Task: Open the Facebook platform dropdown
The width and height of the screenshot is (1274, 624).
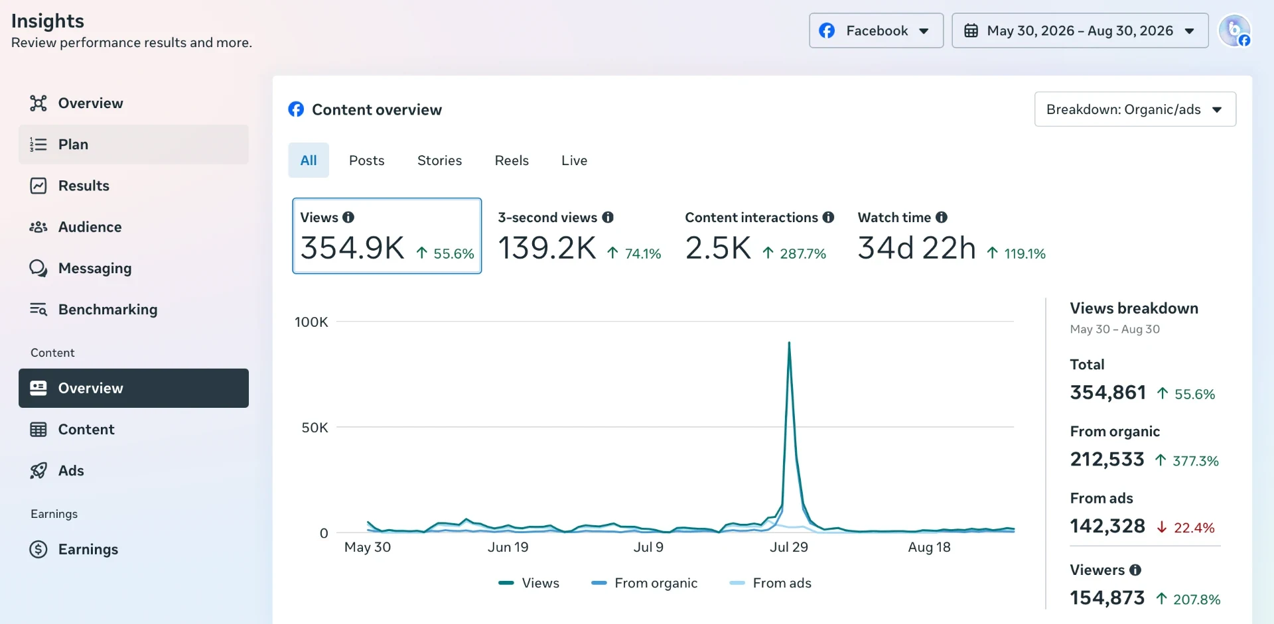Action: [x=876, y=31]
